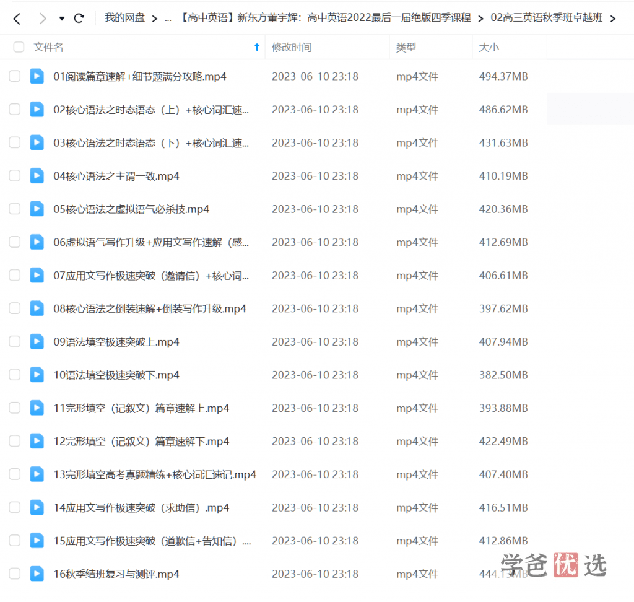
Task: Click video icon of 03核心语法之时态语态（下）
Action: 37,142
